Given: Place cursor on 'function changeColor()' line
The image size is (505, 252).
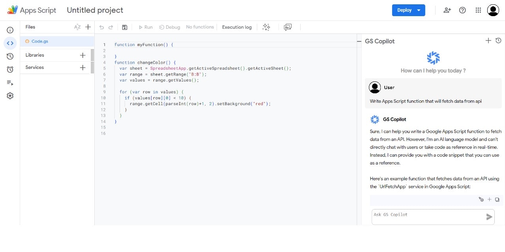Looking at the screenshot, I should click(x=145, y=63).
